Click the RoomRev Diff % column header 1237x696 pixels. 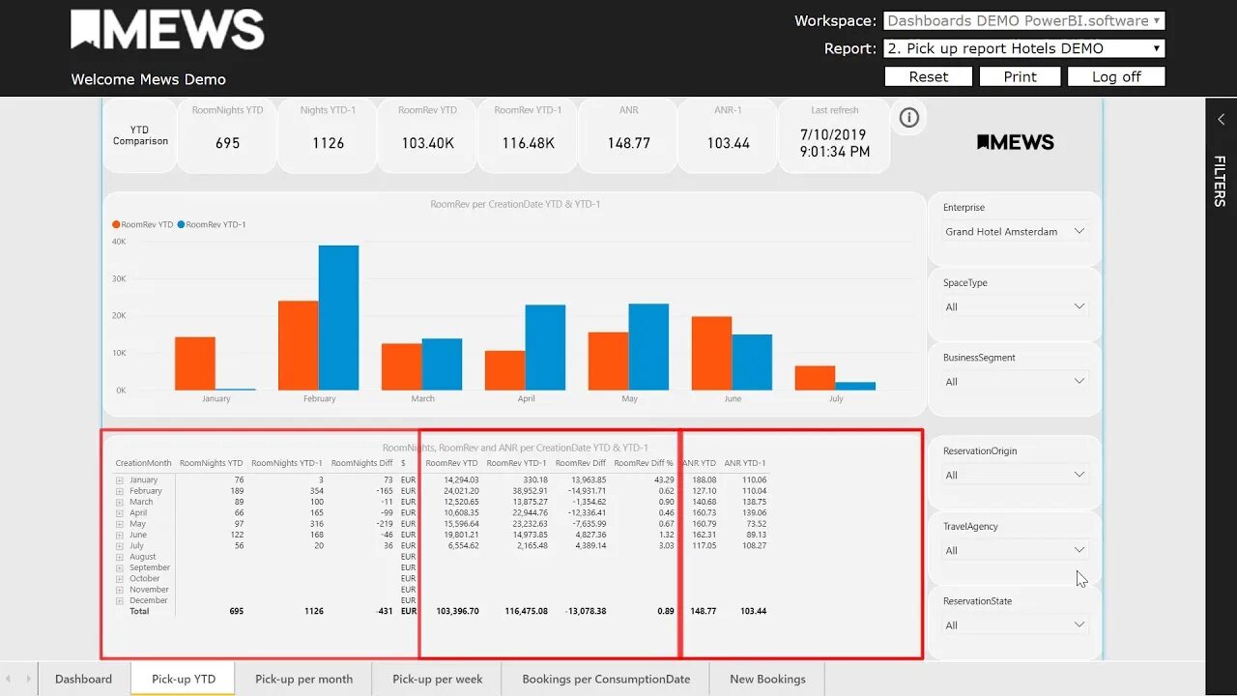[644, 463]
